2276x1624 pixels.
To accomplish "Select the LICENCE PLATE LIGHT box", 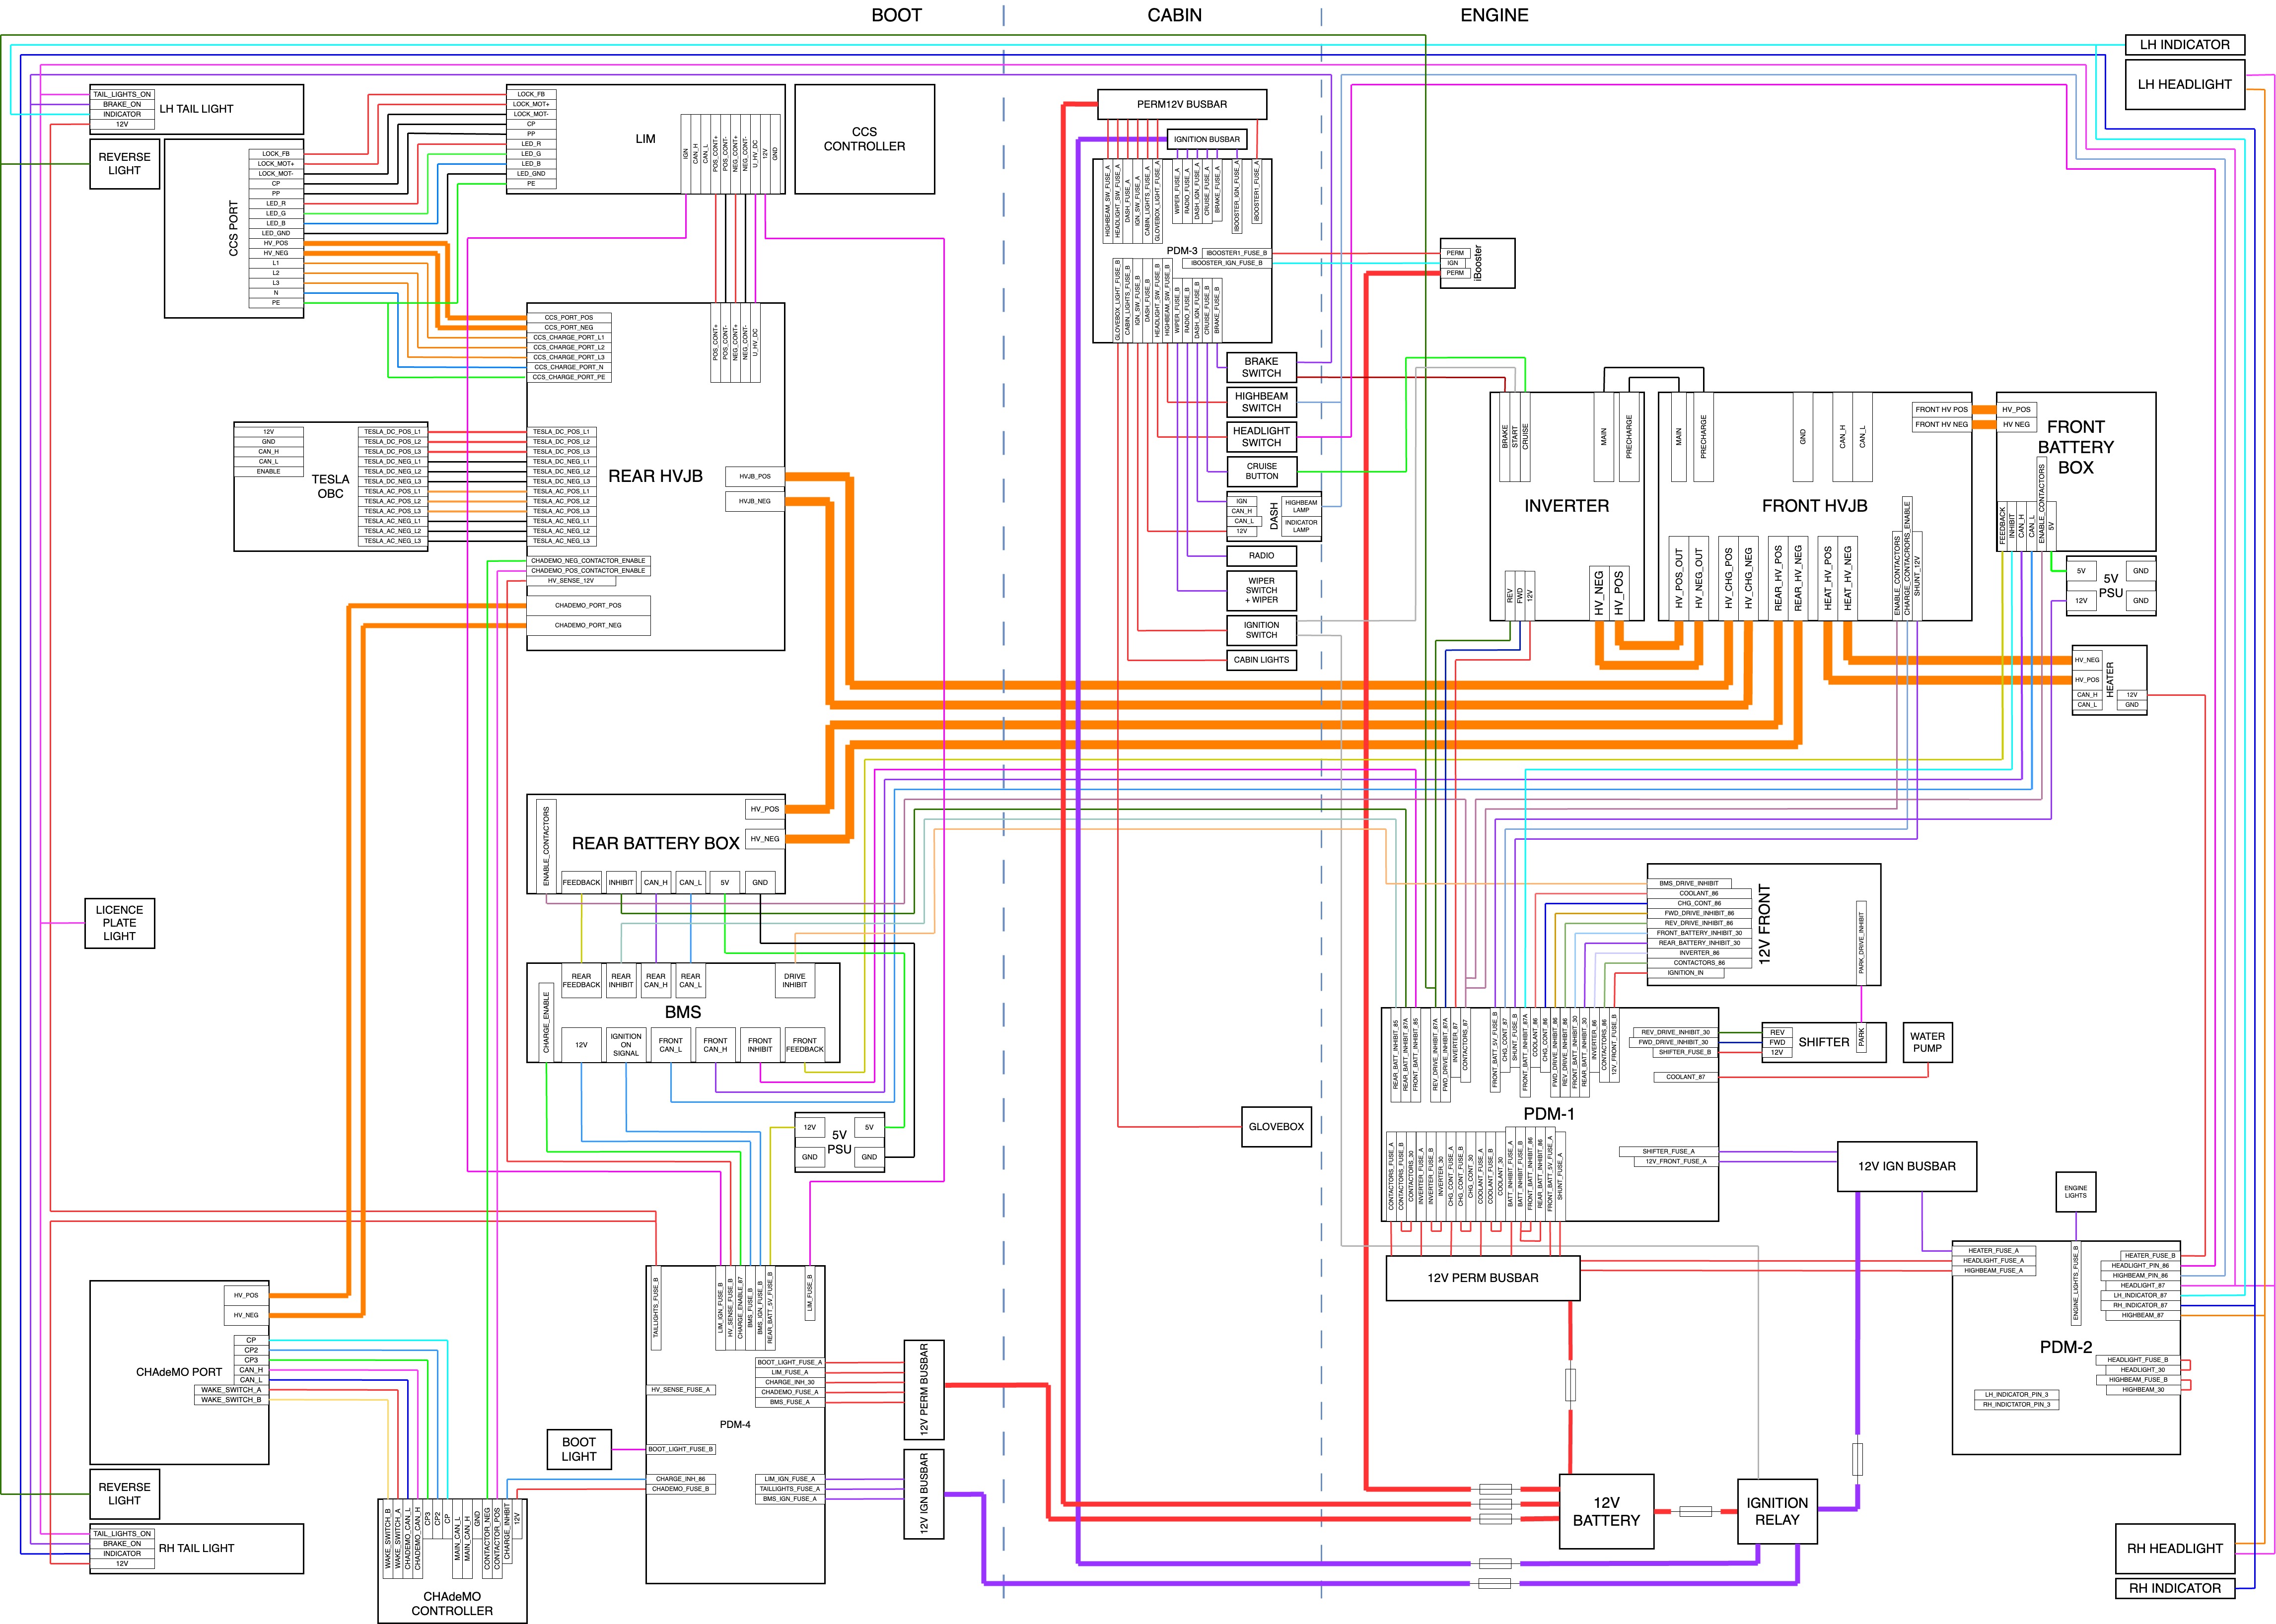I will point(119,923).
